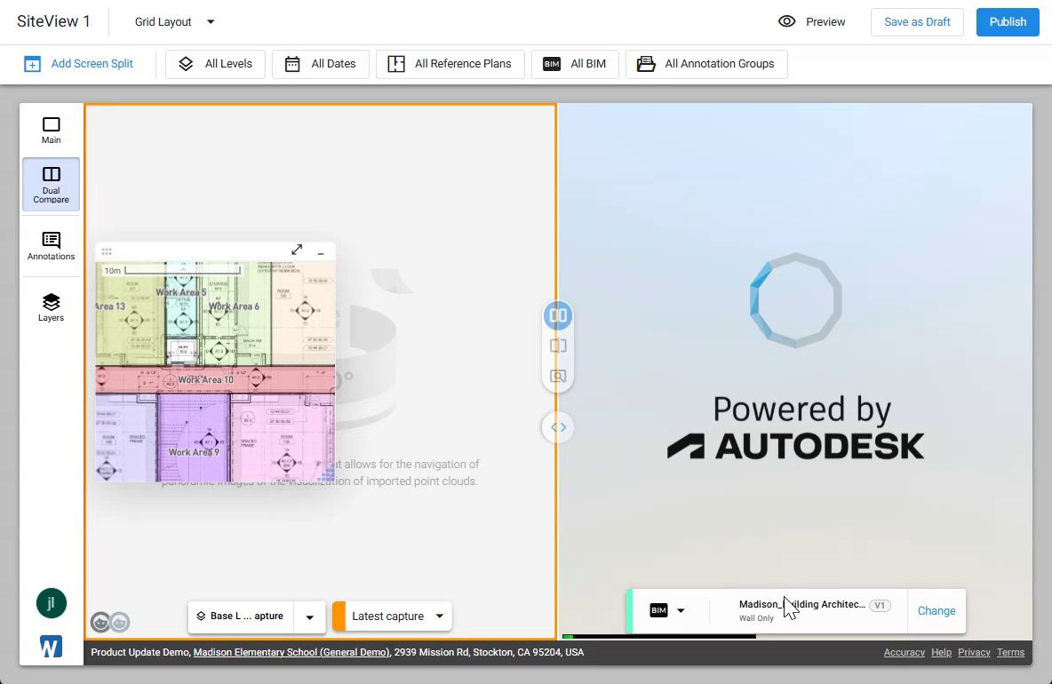
Task: Click the SiteView 1 title
Action: tap(53, 21)
